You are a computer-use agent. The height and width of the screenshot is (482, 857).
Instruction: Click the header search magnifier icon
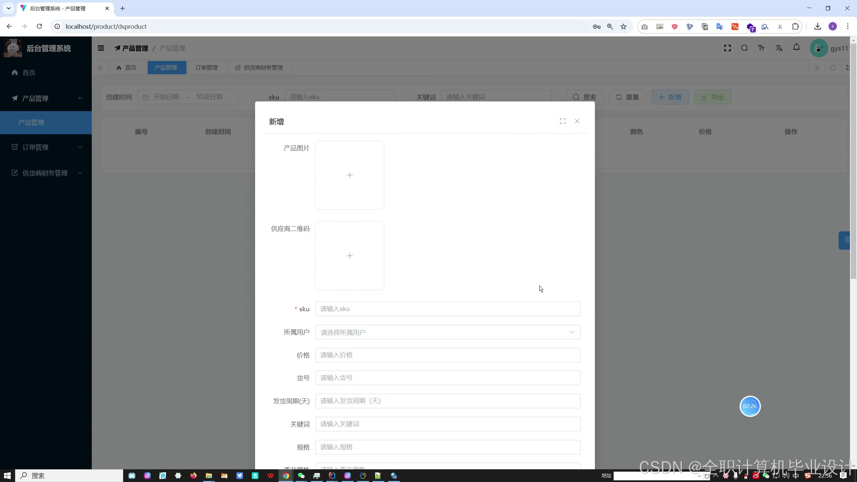(744, 48)
